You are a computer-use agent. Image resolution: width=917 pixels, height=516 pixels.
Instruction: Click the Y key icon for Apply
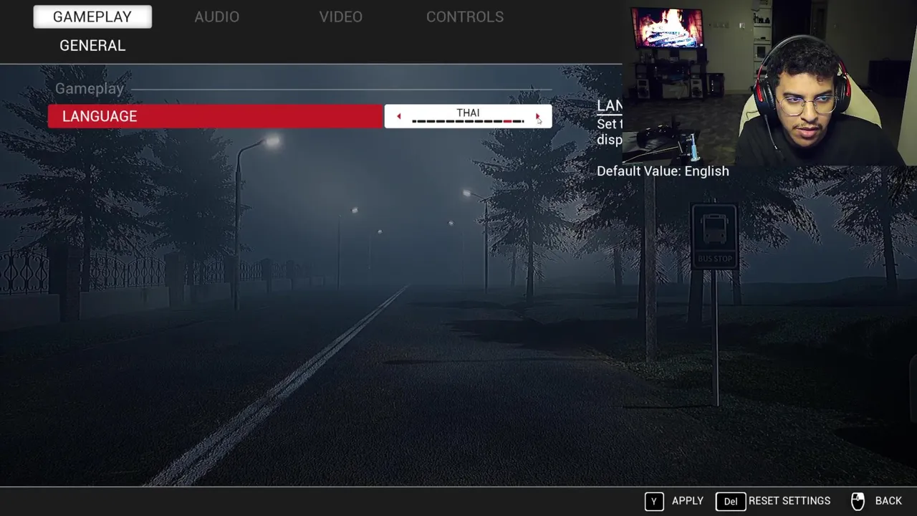point(654,501)
